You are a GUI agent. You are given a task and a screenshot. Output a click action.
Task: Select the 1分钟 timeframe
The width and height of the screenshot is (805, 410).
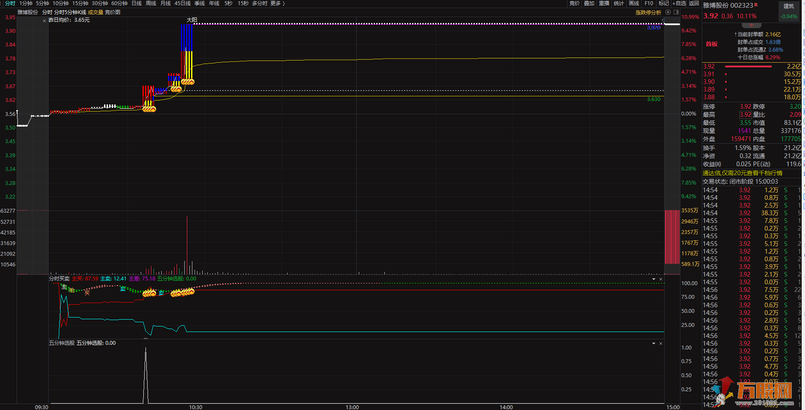point(26,3)
